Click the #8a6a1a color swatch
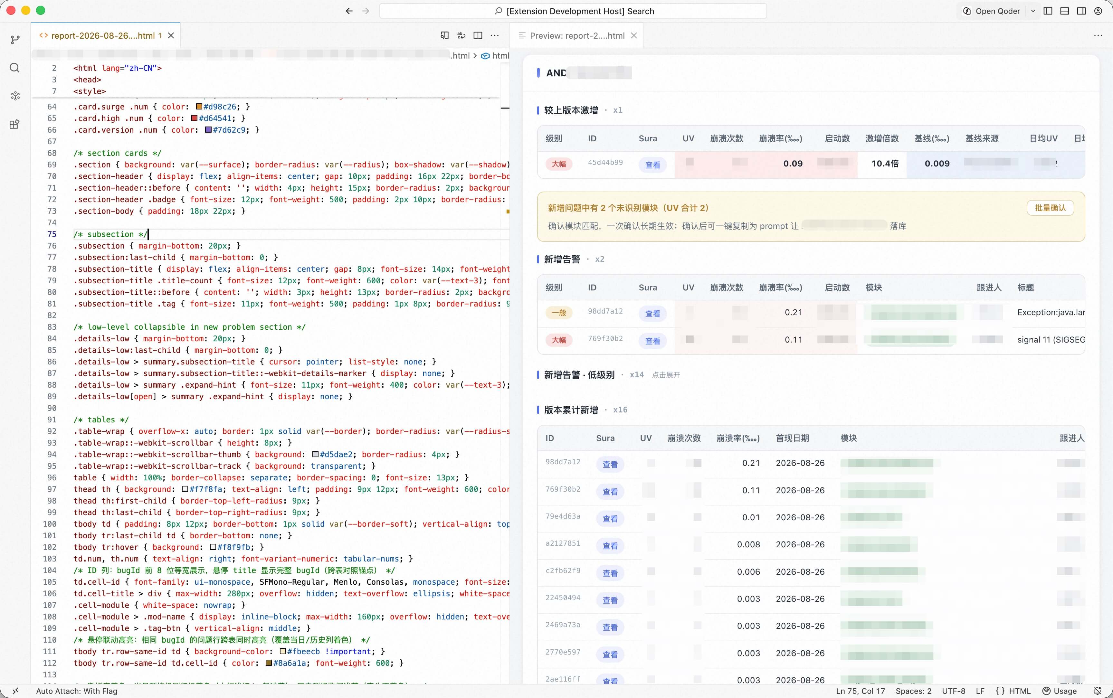The image size is (1113, 698). (269, 663)
